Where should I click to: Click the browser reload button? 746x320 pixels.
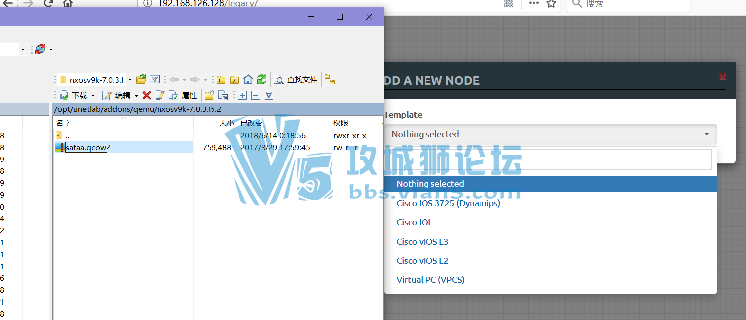[48, 3]
